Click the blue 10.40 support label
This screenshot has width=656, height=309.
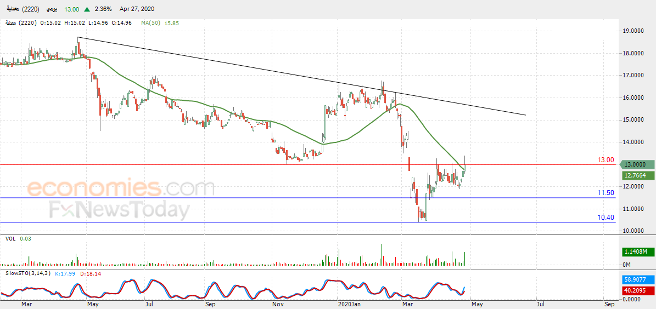[x=605, y=217]
